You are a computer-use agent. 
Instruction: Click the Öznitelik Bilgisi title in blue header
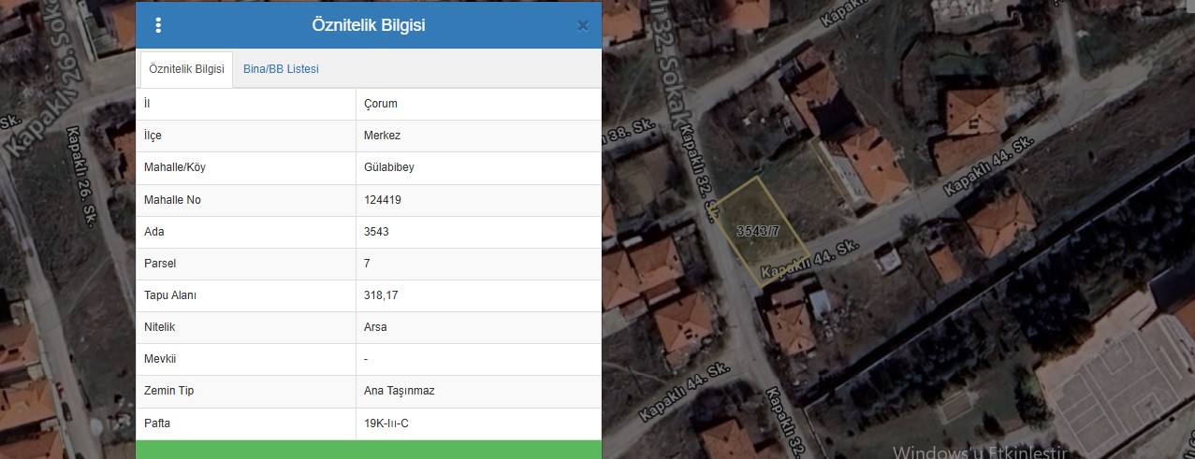pos(368,25)
